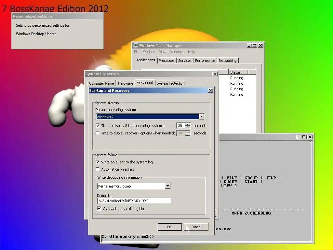The image size is (333, 250).
Task: Click the C:\Windows\system32 prompt line
Action: pyautogui.click(x=127, y=237)
